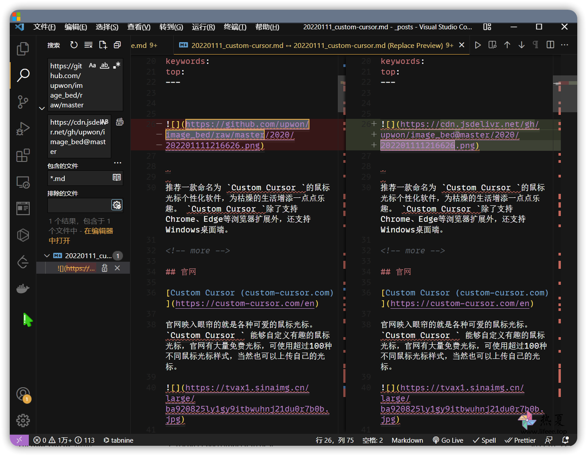Screen dimensions: 587x456
Task: Open Run and Debug view
Action: click(23, 129)
